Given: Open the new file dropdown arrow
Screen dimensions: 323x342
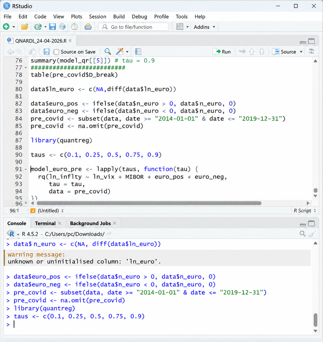Looking at the screenshot, I should (14, 27).
